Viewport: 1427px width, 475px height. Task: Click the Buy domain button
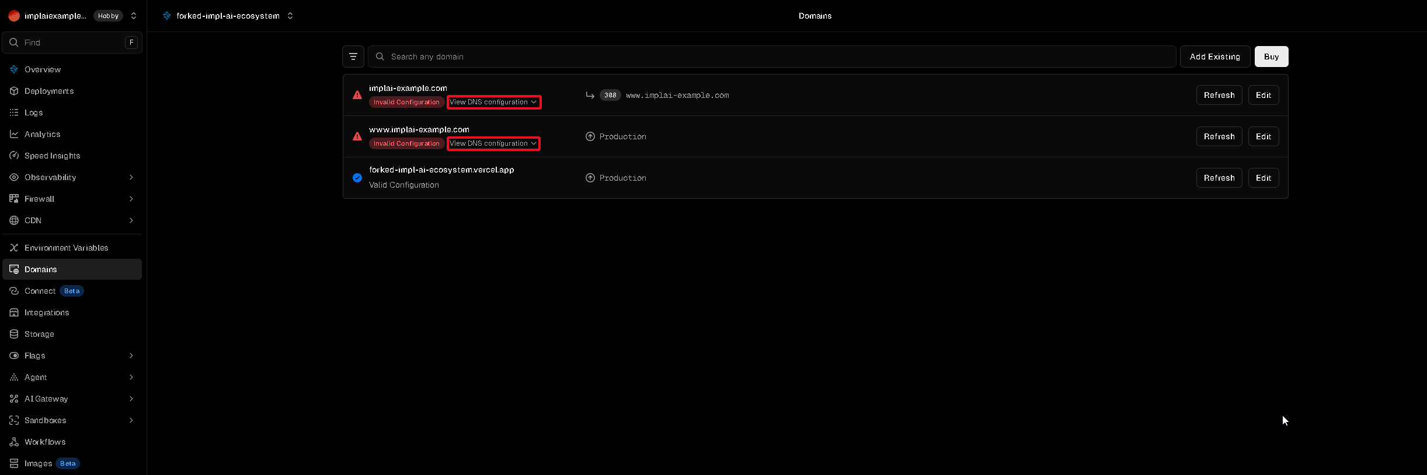pyautogui.click(x=1271, y=57)
